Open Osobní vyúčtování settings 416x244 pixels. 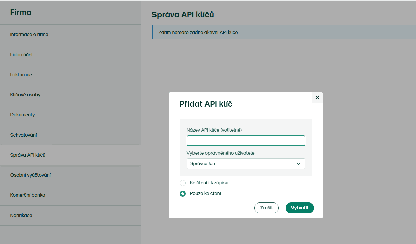(x=30, y=175)
